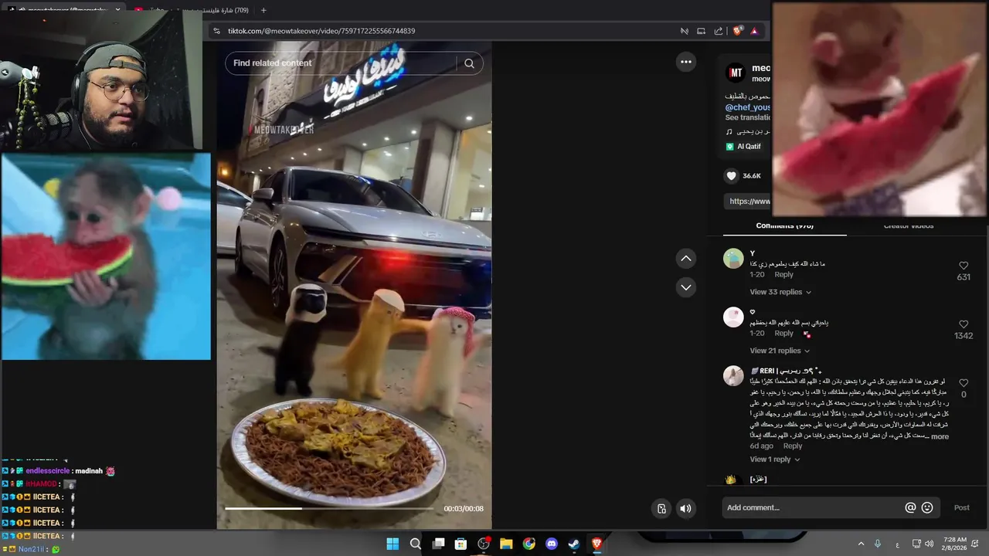Click the Al Qatif location link
This screenshot has height=556, width=989.
(749, 147)
